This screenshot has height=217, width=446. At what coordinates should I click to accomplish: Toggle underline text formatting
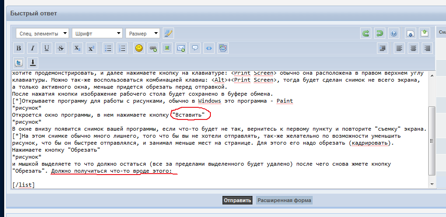pos(47,48)
